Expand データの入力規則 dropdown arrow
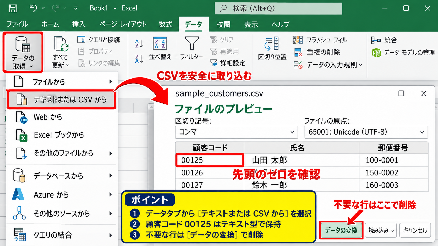Image resolution: width=438 pixels, height=246 pixels. coord(361,65)
